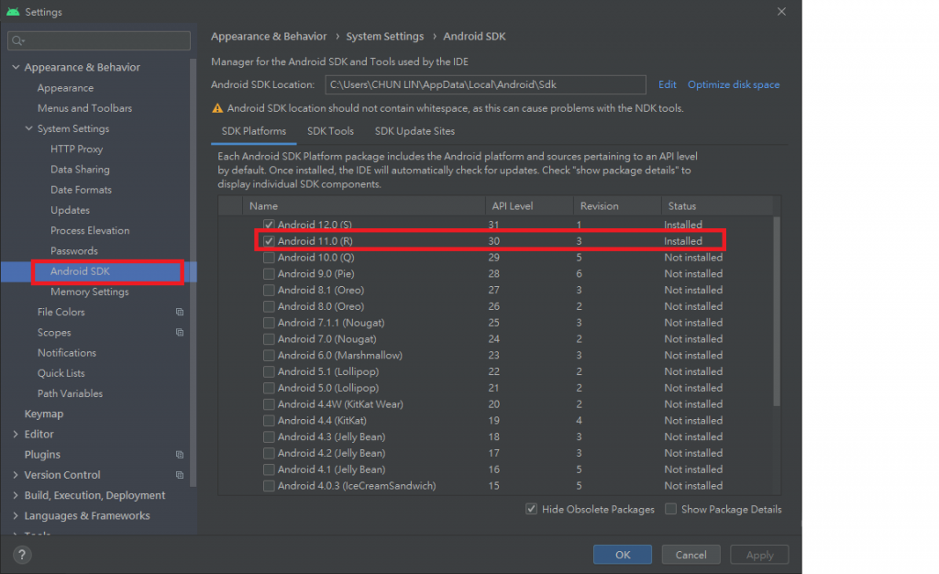
Task: Expand the Editor tree node
Action: click(x=16, y=434)
